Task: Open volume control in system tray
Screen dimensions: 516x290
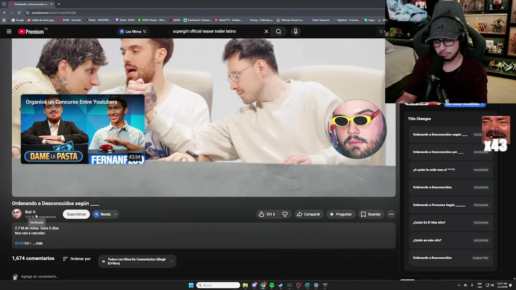Action: [x=492, y=285]
